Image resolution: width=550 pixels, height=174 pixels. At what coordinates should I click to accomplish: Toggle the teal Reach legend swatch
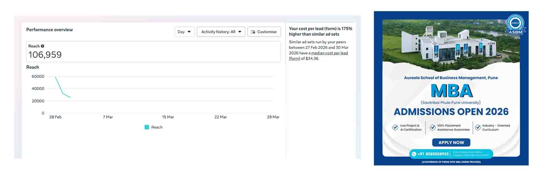pyautogui.click(x=147, y=127)
